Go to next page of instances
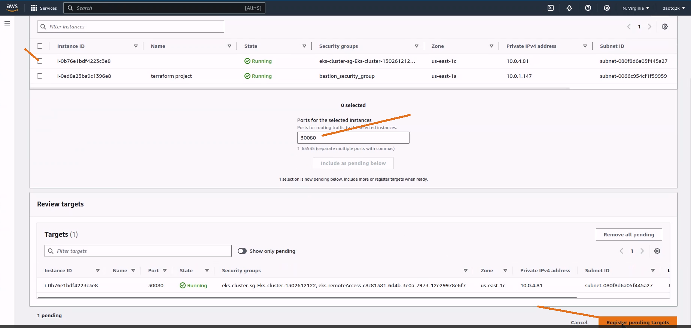The height and width of the screenshot is (328, 691). [649, 27]
